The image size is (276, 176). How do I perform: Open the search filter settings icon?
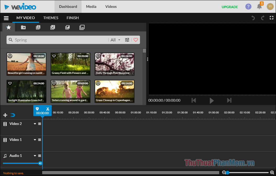127,40
